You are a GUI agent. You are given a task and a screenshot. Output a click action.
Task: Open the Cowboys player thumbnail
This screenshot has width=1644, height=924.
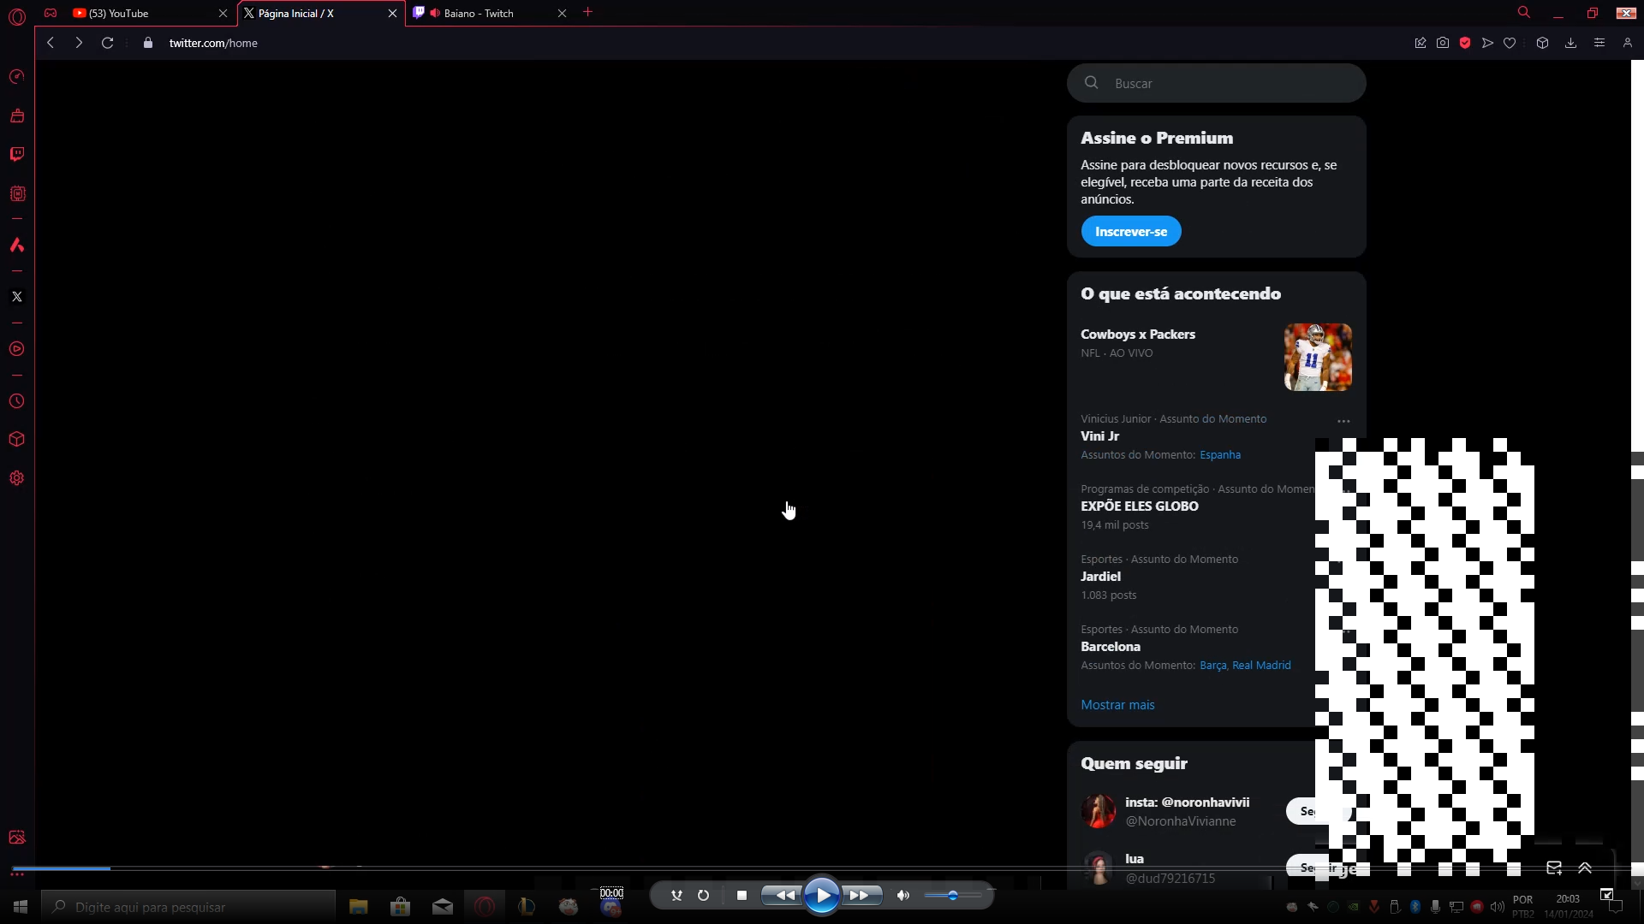(1318, 358)
